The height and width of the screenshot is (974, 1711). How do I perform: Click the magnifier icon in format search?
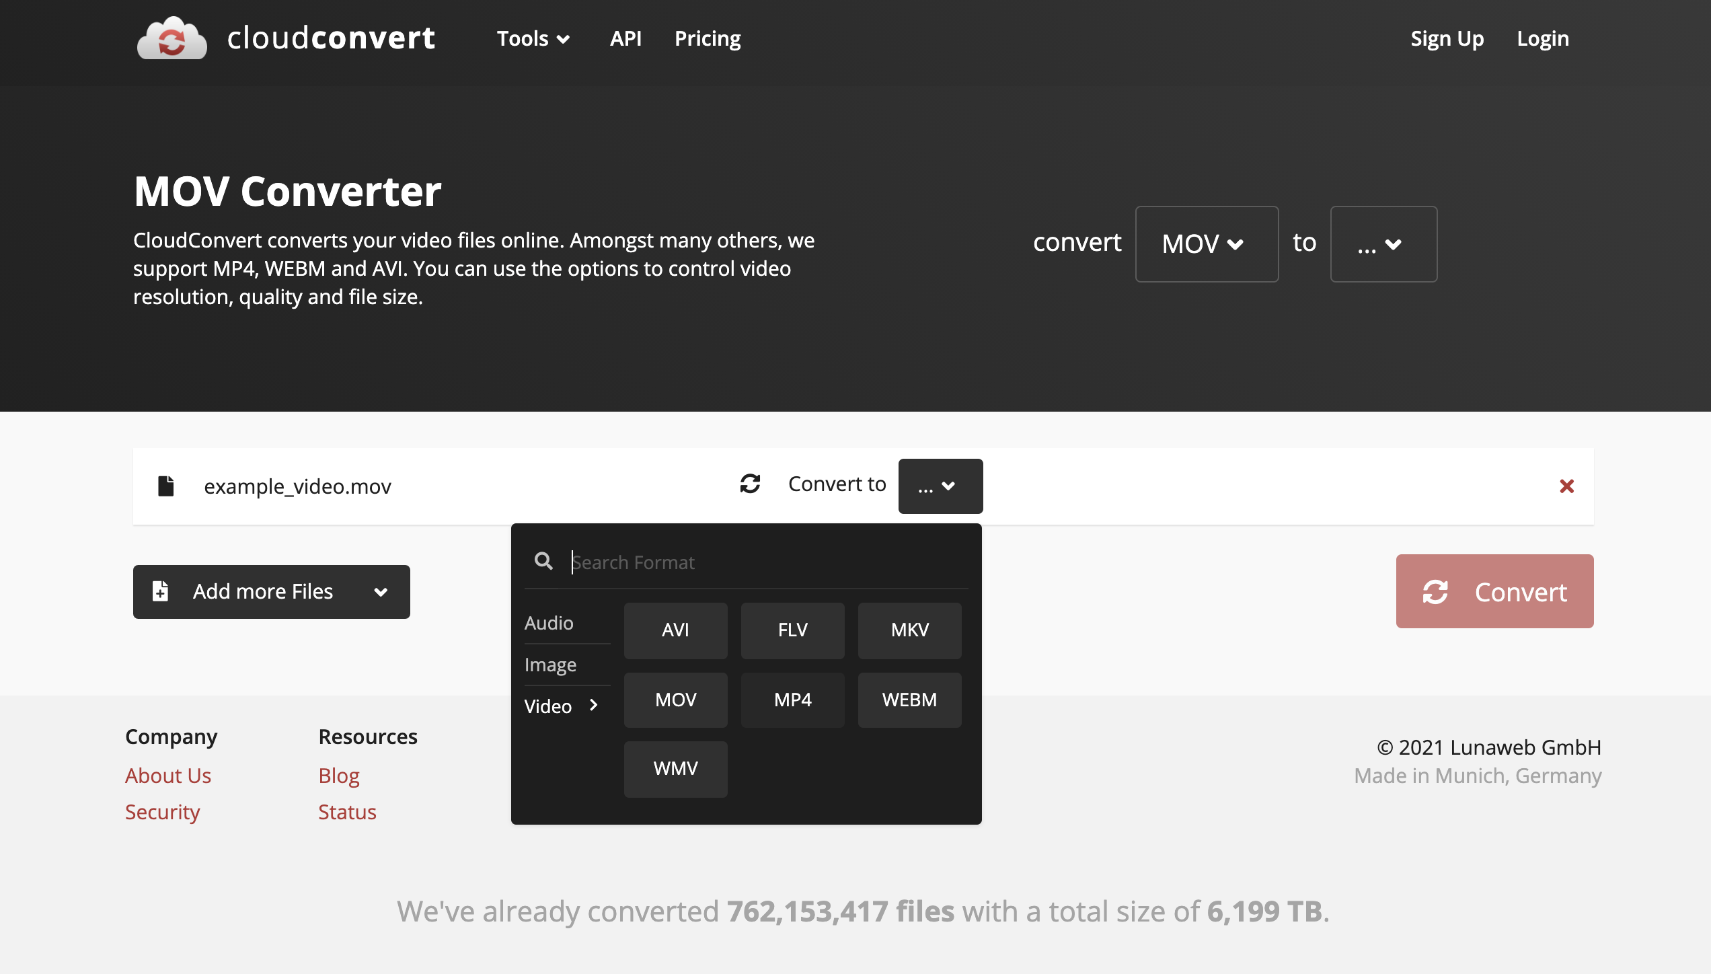pyautogui.click(x=543, y=561)
